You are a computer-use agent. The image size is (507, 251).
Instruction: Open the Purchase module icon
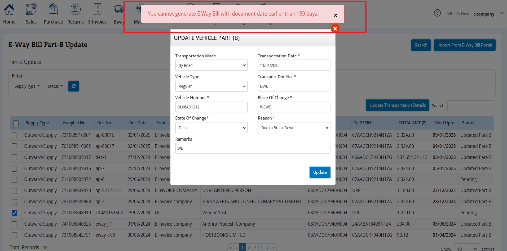(53, 10)
